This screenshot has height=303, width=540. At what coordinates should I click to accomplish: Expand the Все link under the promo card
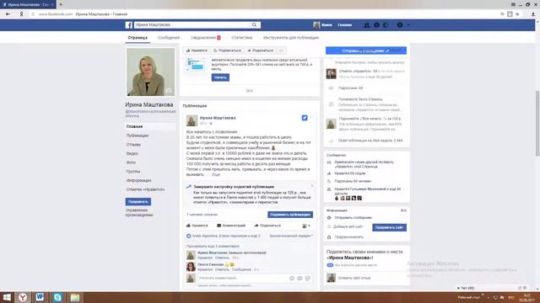click(250, 91)
